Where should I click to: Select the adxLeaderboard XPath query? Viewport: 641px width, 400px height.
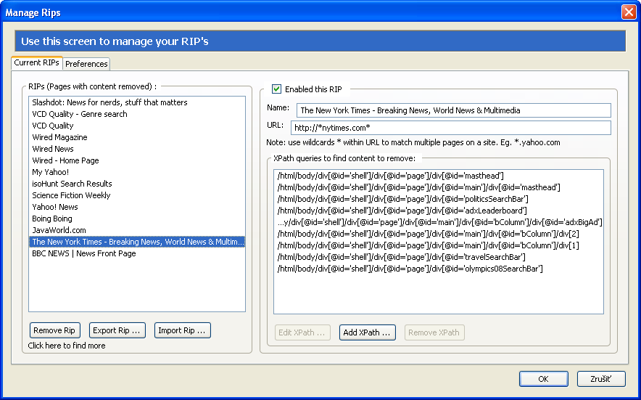tap(438, 211)
